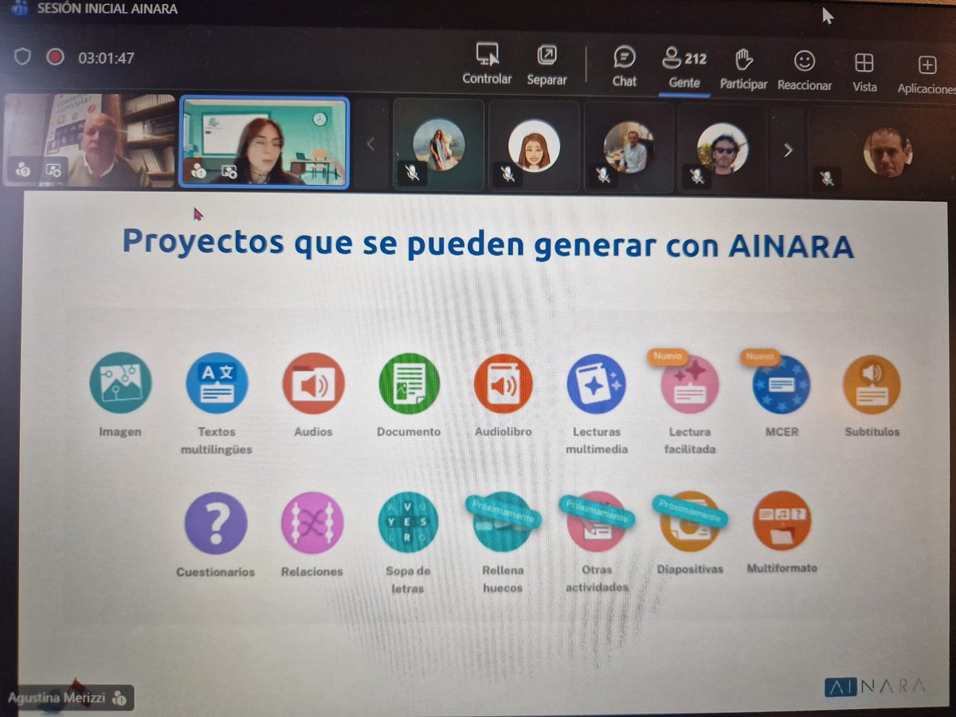Open the Controlar screen control button
The image size is (956, 717).
pyautogui.click(x=487, y=65)
